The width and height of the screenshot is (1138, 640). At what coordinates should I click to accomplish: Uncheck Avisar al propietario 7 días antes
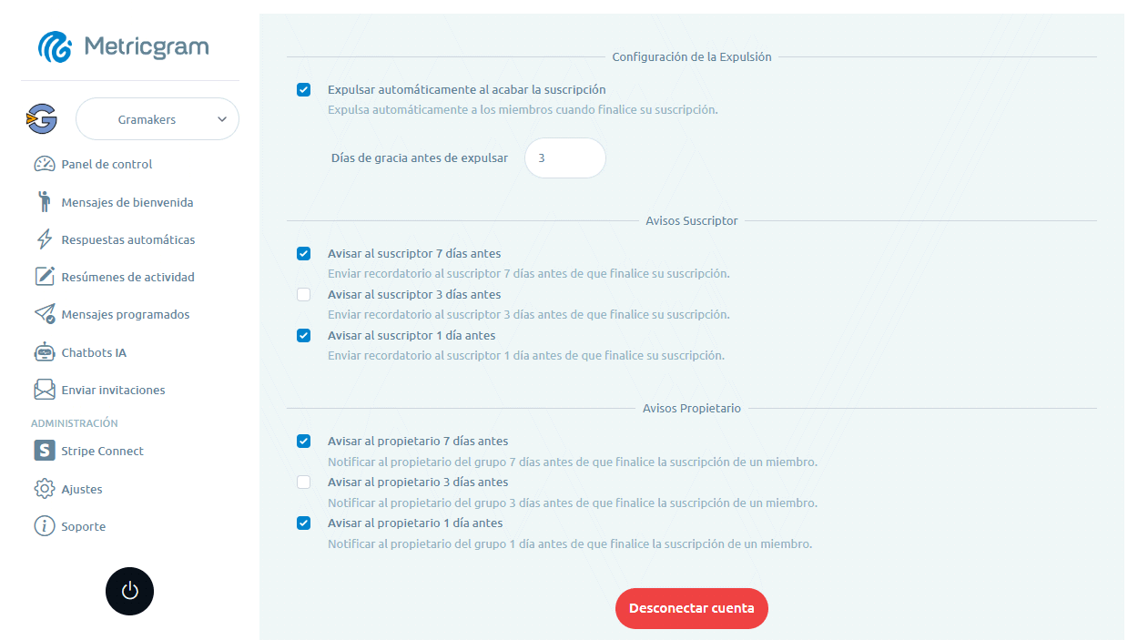(304, 442)
